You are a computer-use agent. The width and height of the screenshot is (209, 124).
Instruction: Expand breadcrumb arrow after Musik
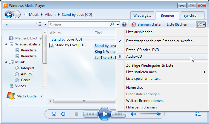pyautogui.click(x=42, y=15)
